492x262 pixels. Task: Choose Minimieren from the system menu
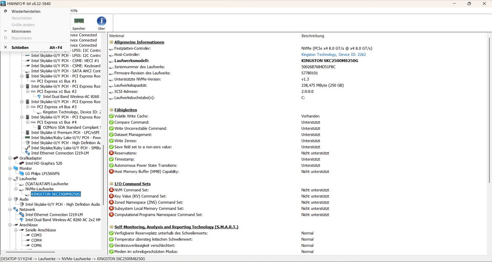click(x=21, y=31)
